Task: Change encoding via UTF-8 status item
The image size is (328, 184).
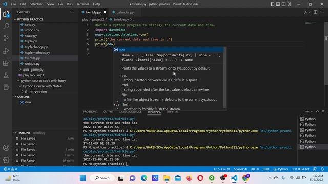Action: 255,169
